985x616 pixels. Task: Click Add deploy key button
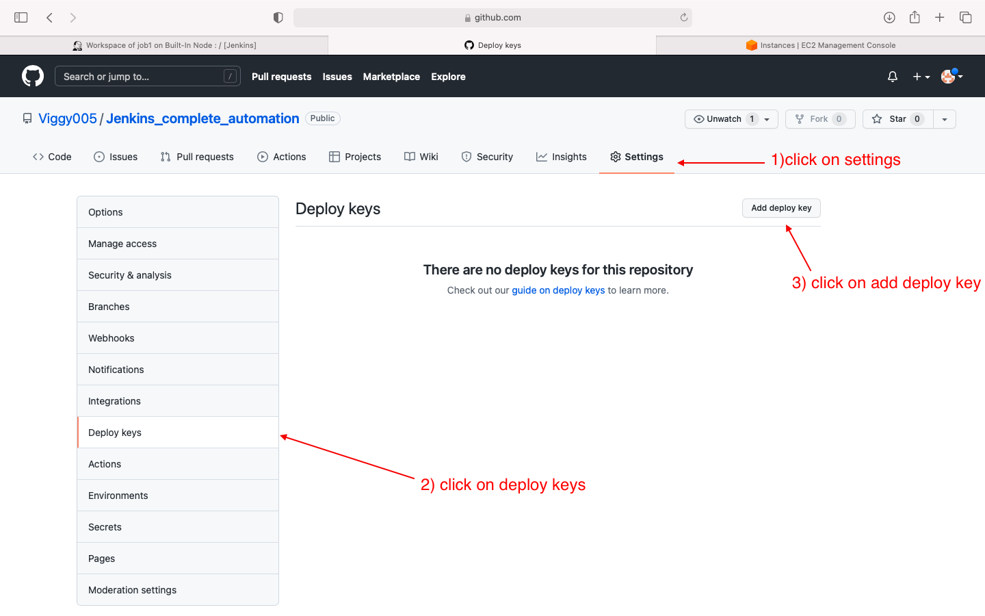[x=781, y=208]
